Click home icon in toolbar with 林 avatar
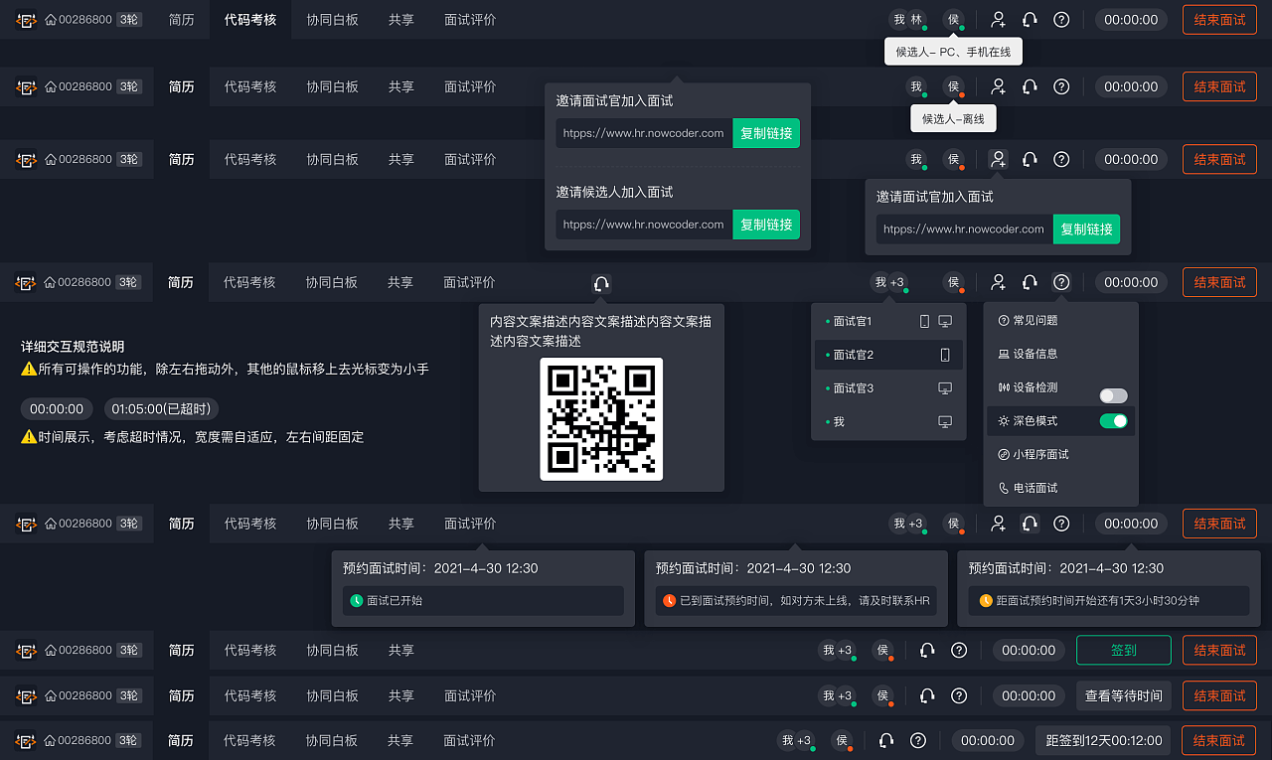Image resolution: width=1272 pixels, height=760 pixels. pos(51,20)
